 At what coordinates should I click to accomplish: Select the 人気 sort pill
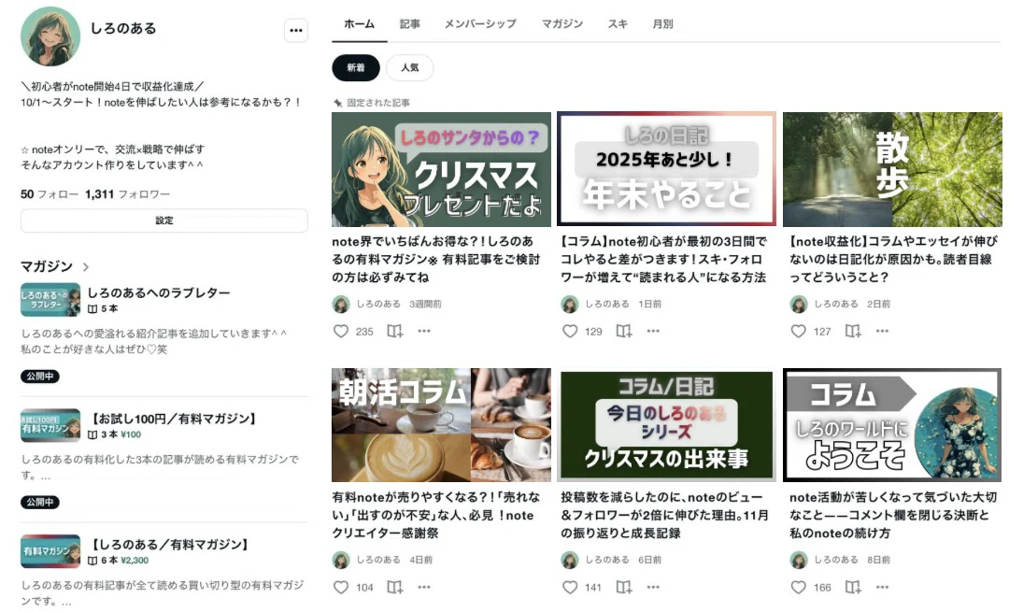[x=409, y=67]
